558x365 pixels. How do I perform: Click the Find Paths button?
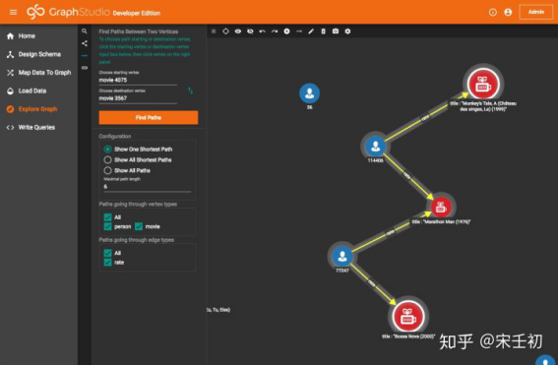tap(149, 117)
